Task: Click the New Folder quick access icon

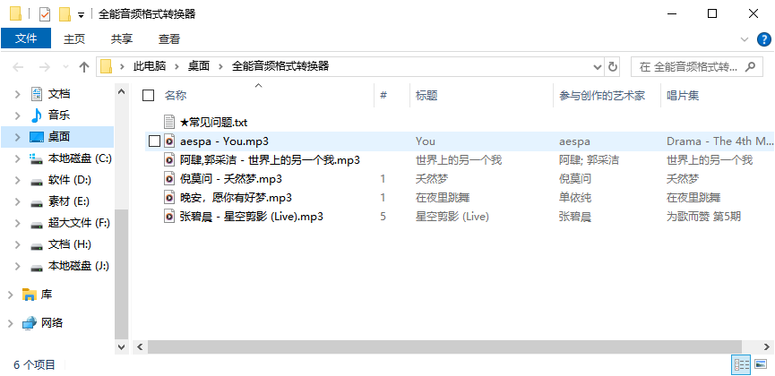Action: pyautogui.click(x=65, y=13)
